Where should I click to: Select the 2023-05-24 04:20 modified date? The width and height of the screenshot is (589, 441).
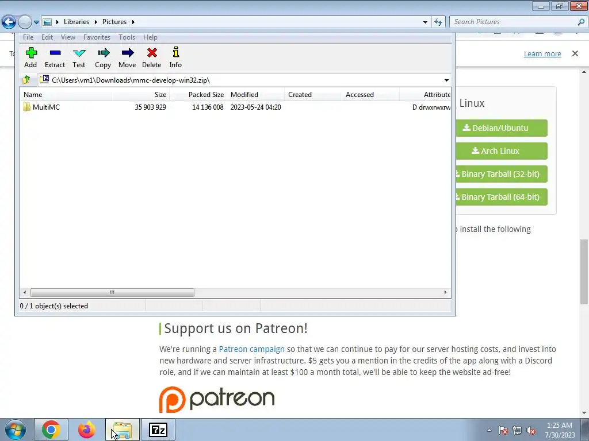pos(255,107)
